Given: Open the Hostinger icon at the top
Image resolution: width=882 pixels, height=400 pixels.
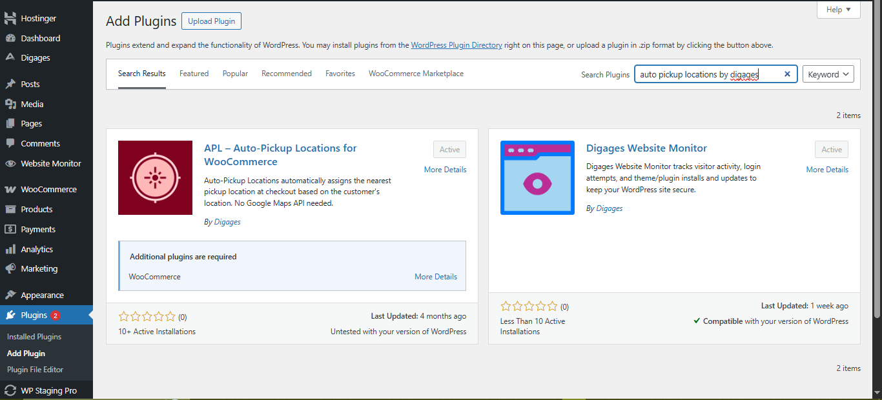Looking at the screenshot, I should pos(10,17).
